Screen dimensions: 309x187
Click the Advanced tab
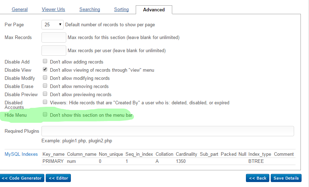click(154, 10)
